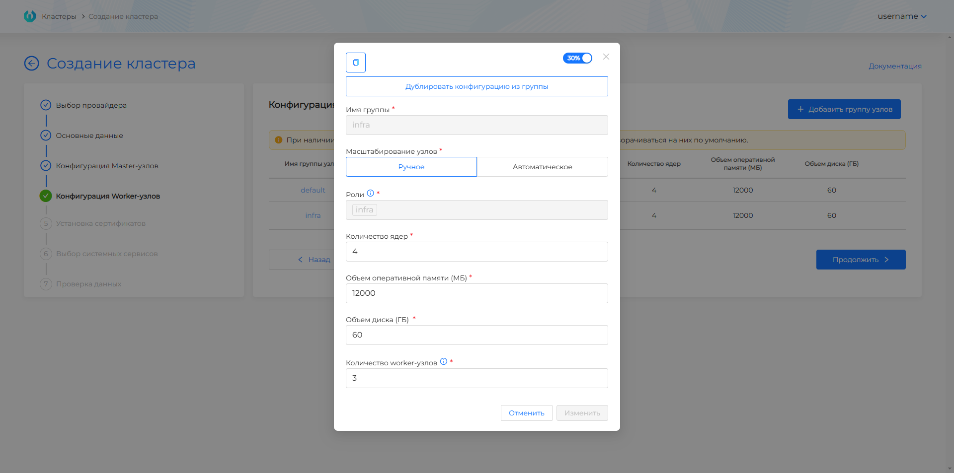The height and width of the screenshot is (473, 954).
Task: Select the Проверка данных wizard step
Action: point(88,283)
